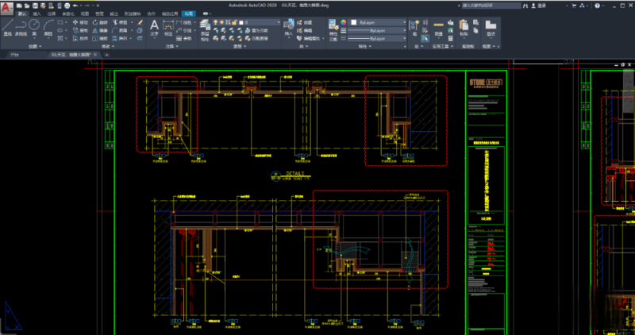The width and height of the screenshot is (635, 335).
Task: Switch to the Insert (插入) ribbon tab
Action: 36,14
